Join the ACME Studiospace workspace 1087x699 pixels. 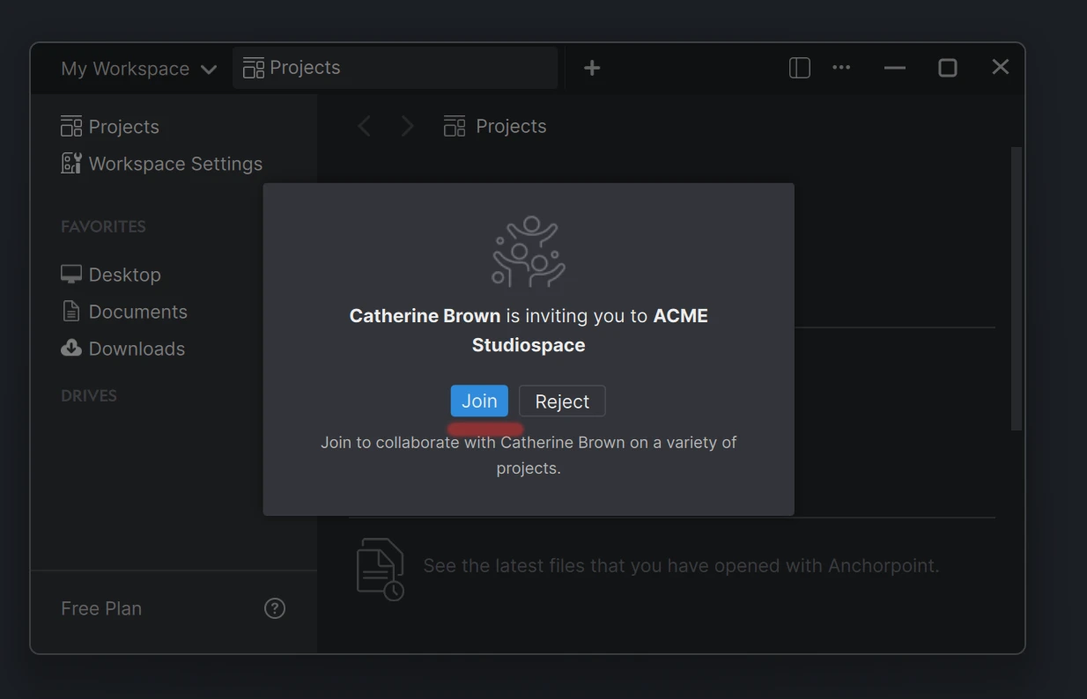point(478,401)
